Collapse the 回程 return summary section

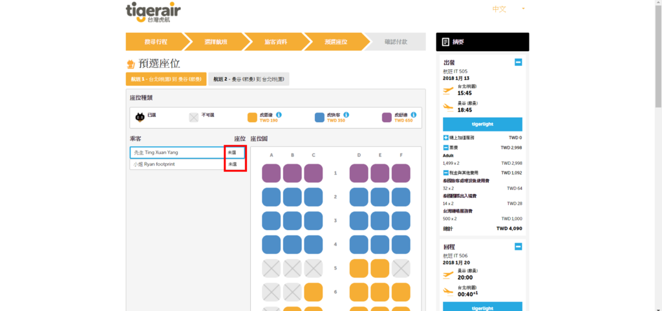[x=518, y=246]
